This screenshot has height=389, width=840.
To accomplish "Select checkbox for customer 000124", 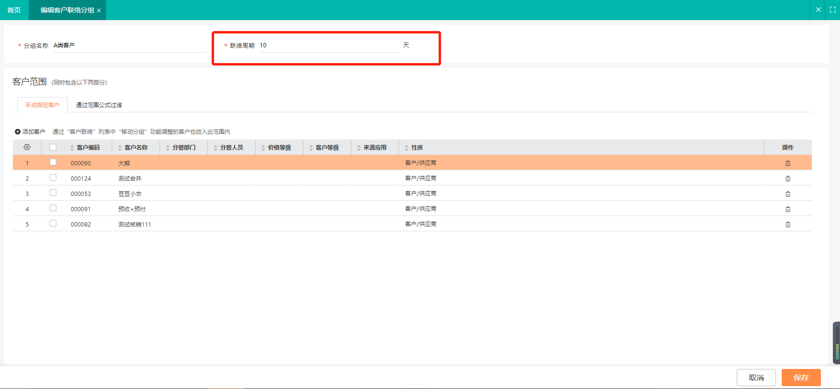I will tap(53, 178).
